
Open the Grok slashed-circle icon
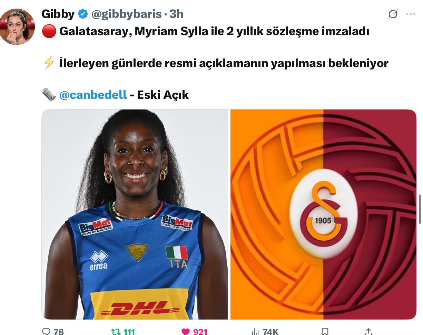(393, 14)
